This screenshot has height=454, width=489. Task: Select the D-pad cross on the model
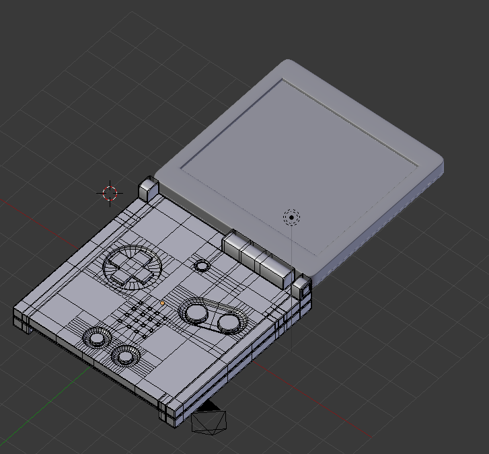click(x=133, y=268)
